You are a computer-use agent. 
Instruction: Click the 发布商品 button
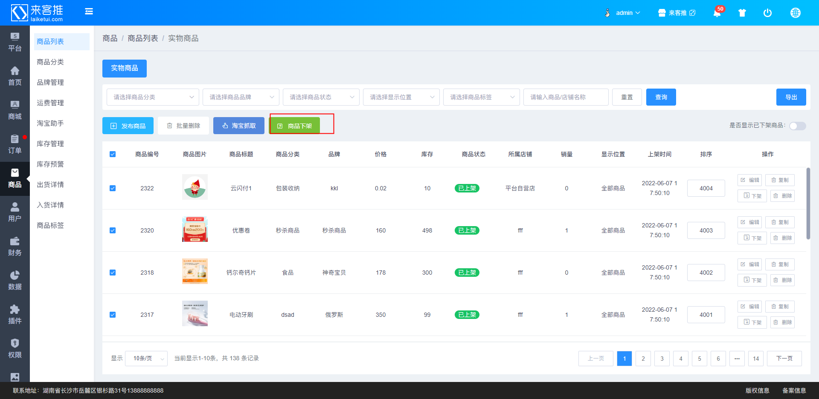128,126
